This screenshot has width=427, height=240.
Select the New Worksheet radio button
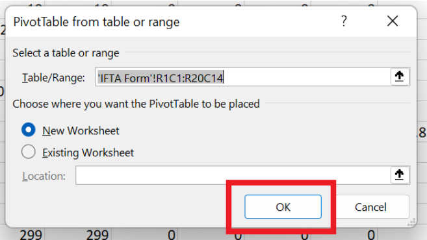coord(29,130)
